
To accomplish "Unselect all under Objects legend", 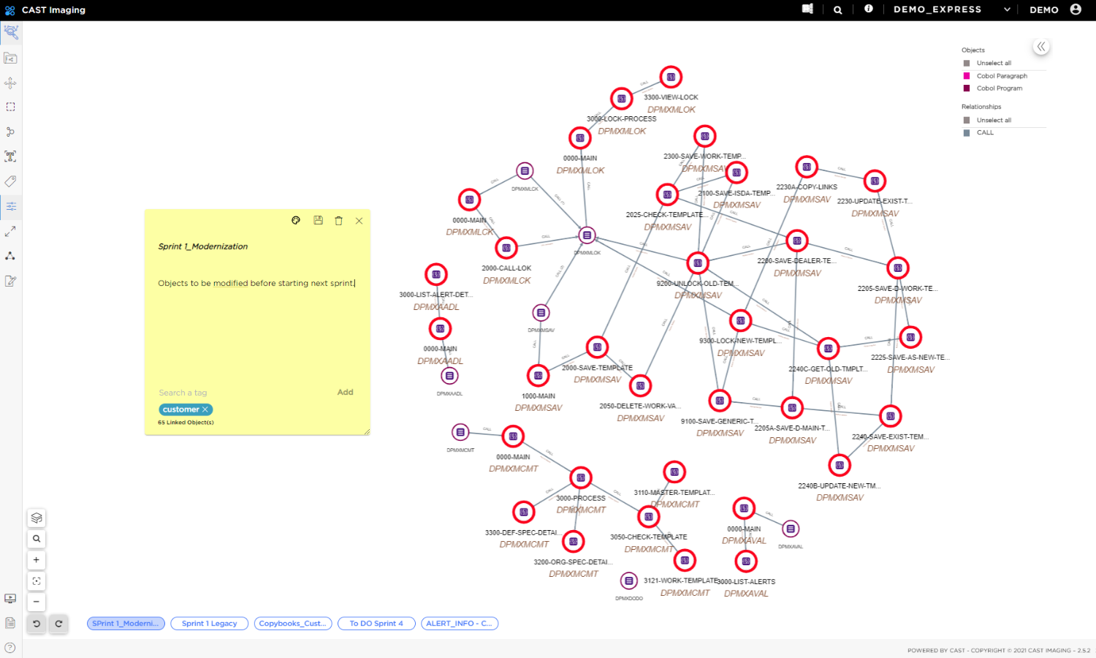I will click(993, 64).
